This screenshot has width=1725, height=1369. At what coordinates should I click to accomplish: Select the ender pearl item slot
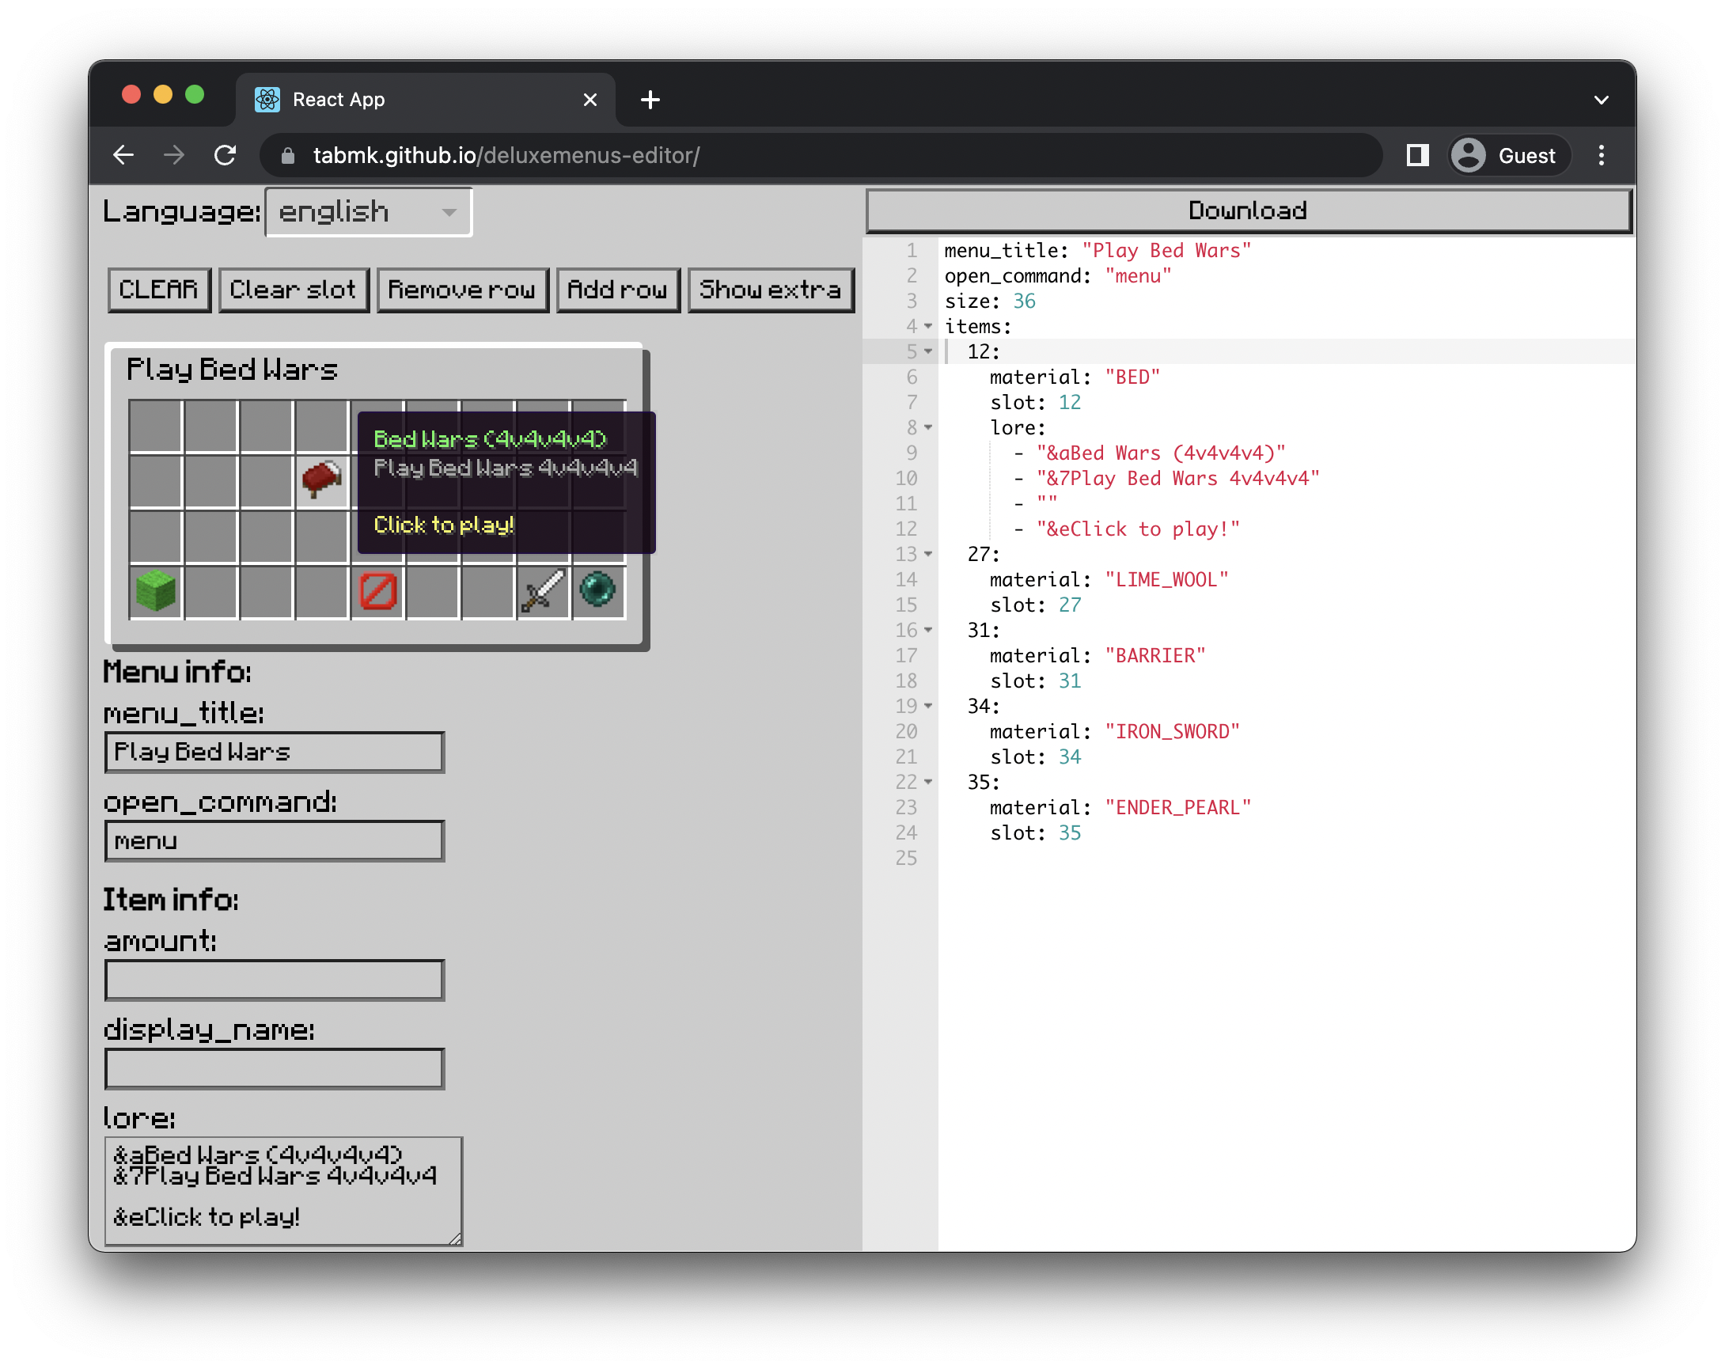tap(597, 590)
